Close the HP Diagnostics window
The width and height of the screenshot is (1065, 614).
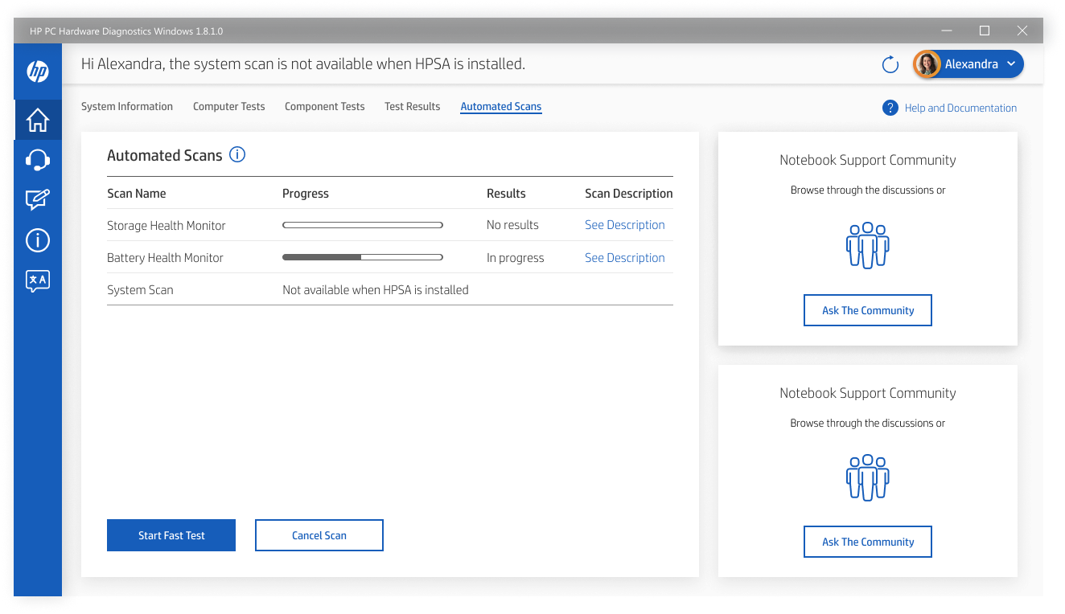pos(1022,31)
